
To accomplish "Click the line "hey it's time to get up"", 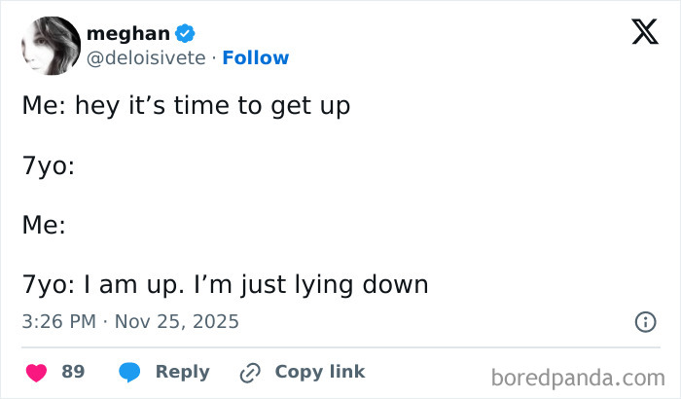I will tap(218, 105).
